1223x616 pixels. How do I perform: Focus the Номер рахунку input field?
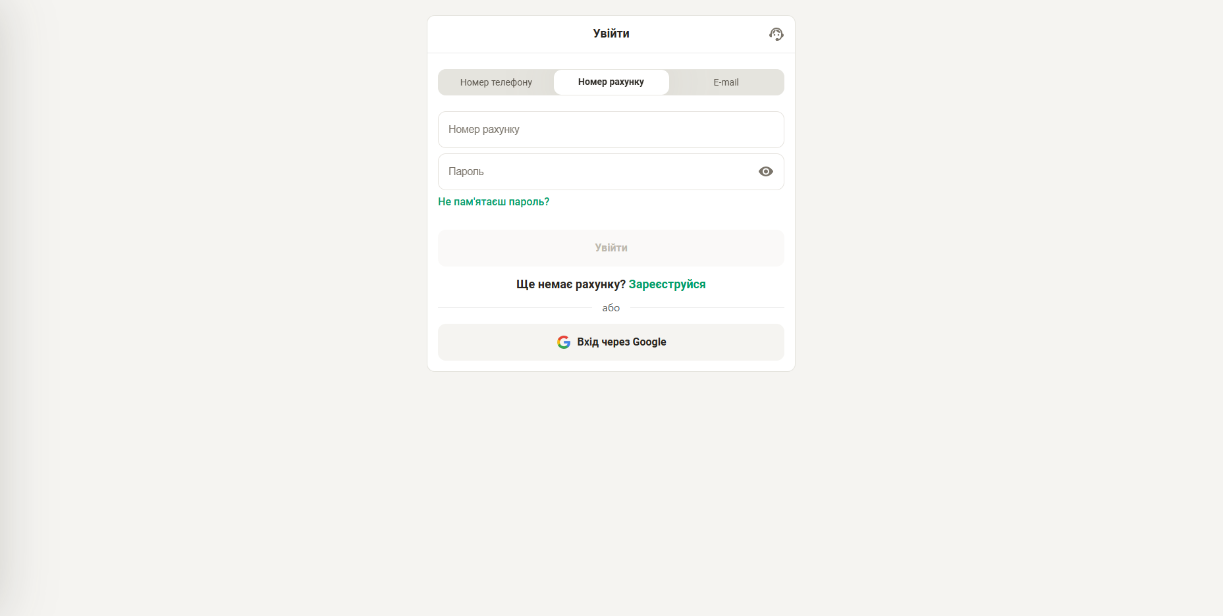611,130
